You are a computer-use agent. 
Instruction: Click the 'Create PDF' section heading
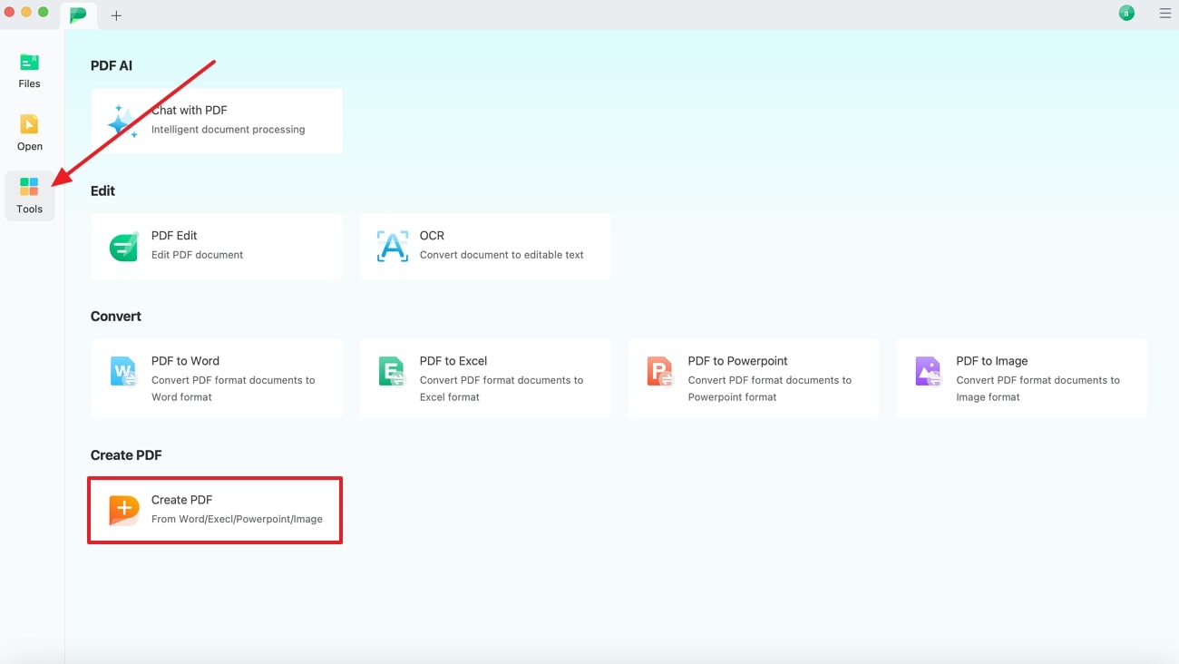click(x=126, y=454)
